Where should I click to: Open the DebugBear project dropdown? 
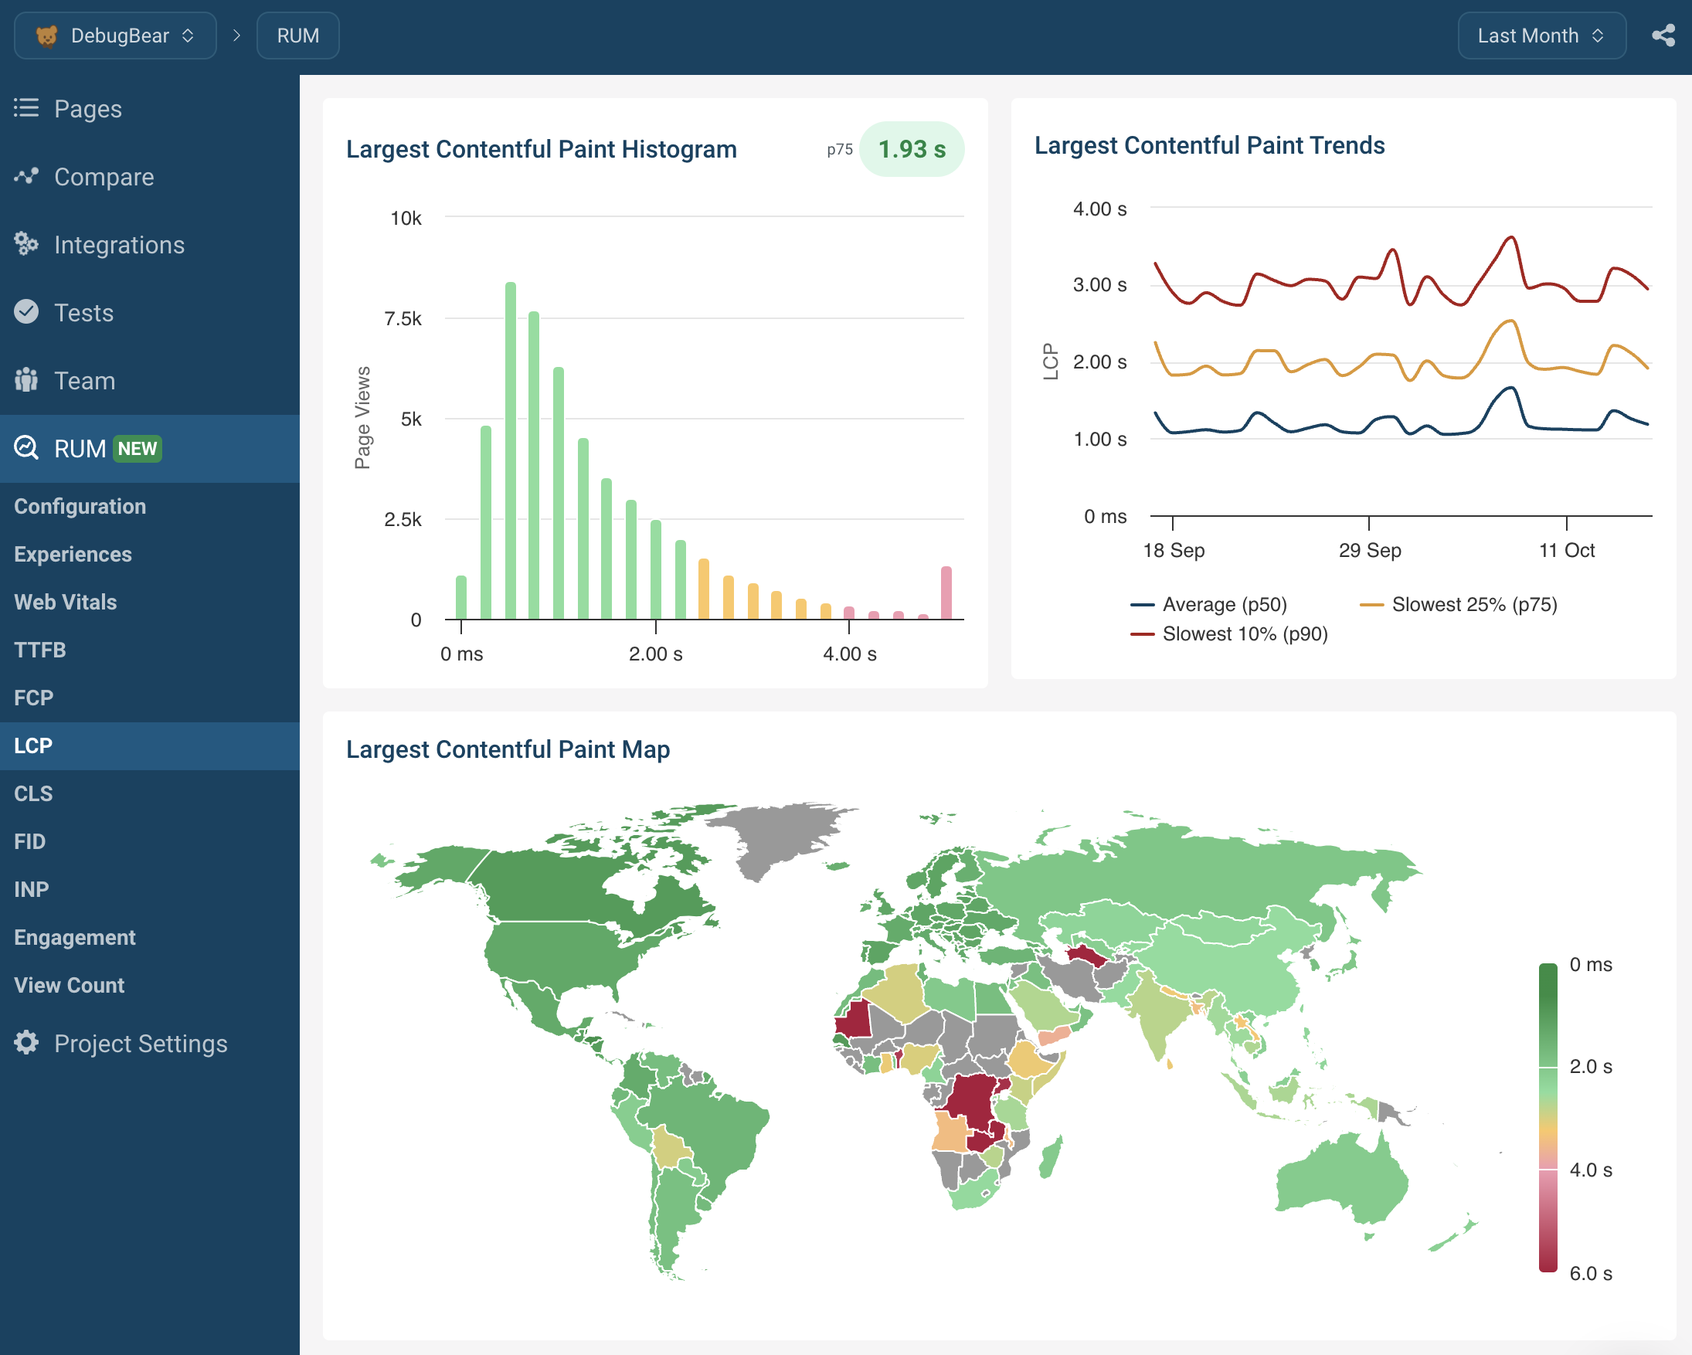[115, 36]
